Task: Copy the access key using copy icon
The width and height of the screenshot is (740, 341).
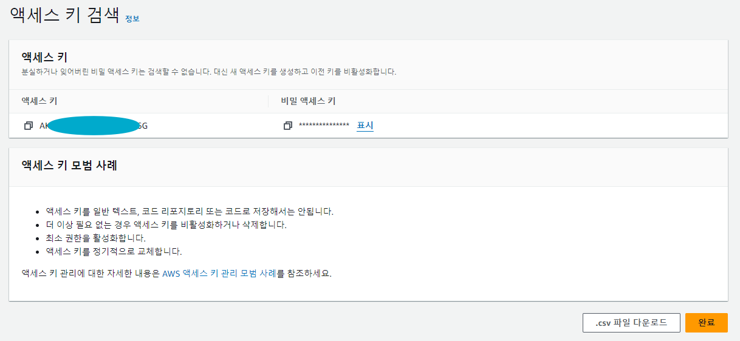Action: pyautogui.click(x=28, y=126)
